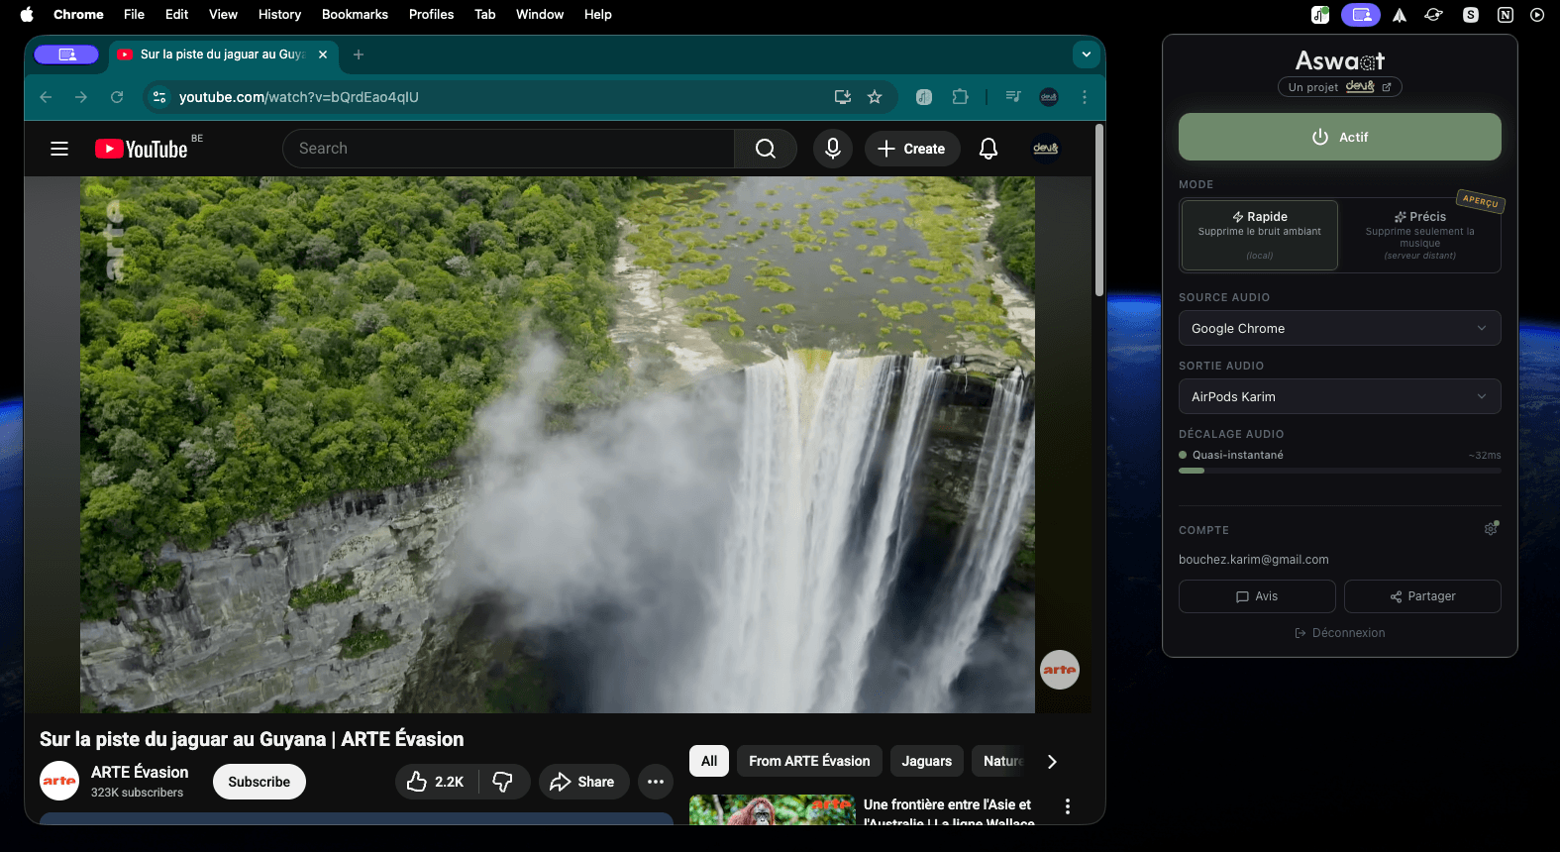Open the Chrome three-dot menu
1560x852 pixels.
pyautogui.click(x=1085, y=97)
